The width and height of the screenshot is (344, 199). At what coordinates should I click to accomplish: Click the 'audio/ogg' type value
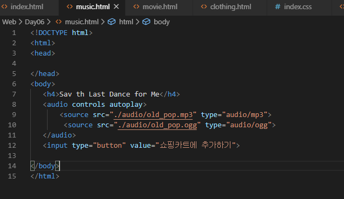tap(249, 125)
